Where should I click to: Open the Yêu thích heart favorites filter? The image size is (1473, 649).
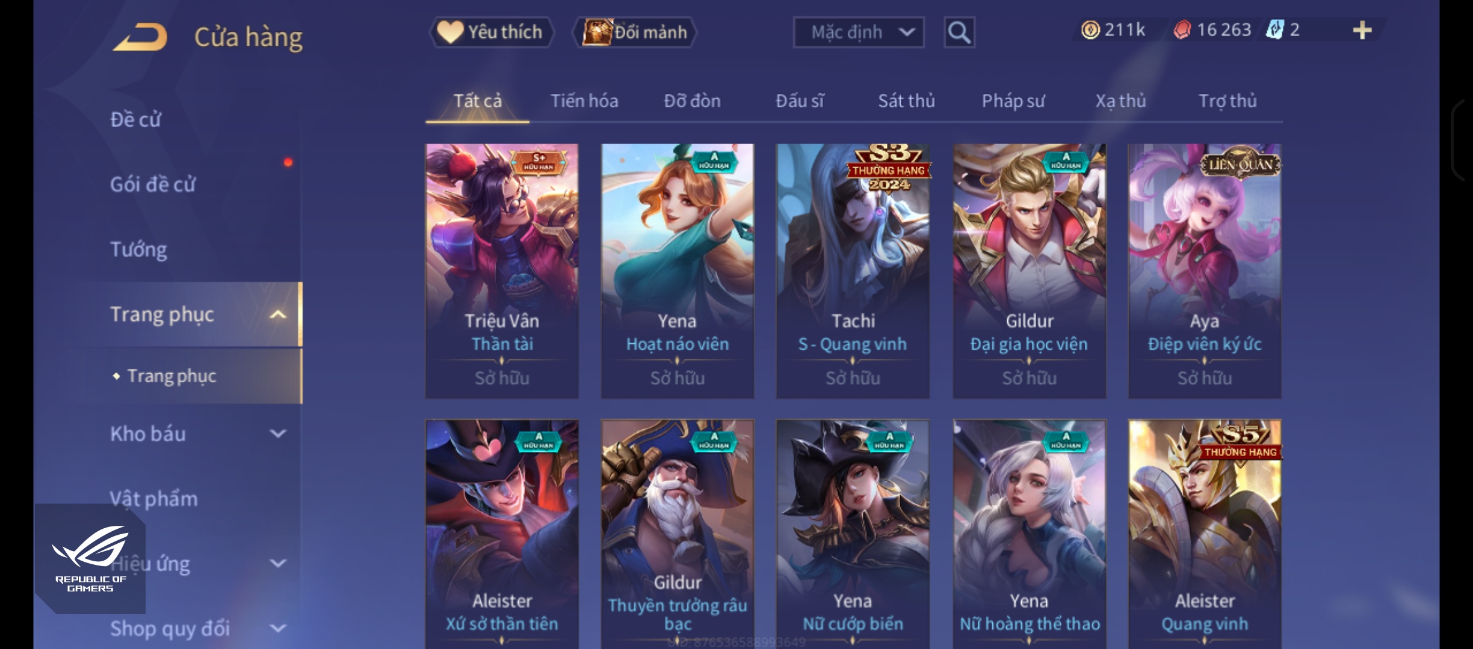click(x=491, y=32)
